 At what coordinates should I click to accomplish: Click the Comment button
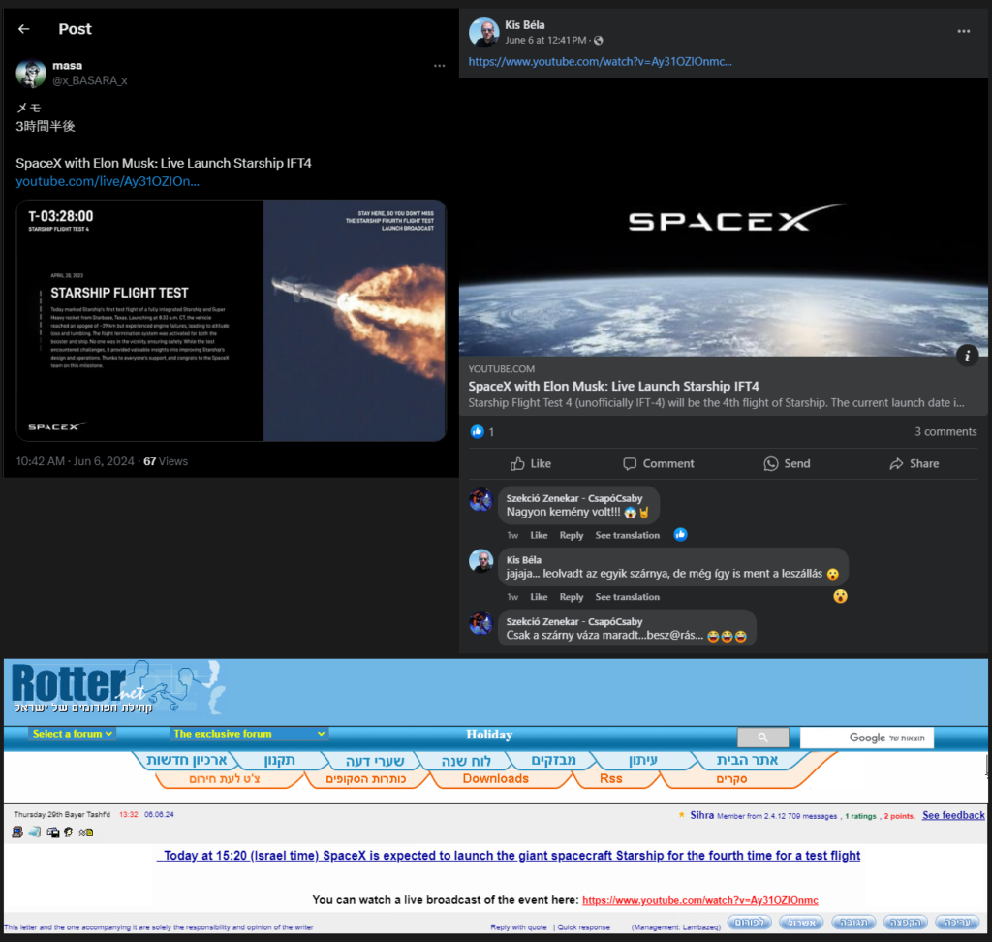(658, 464)
